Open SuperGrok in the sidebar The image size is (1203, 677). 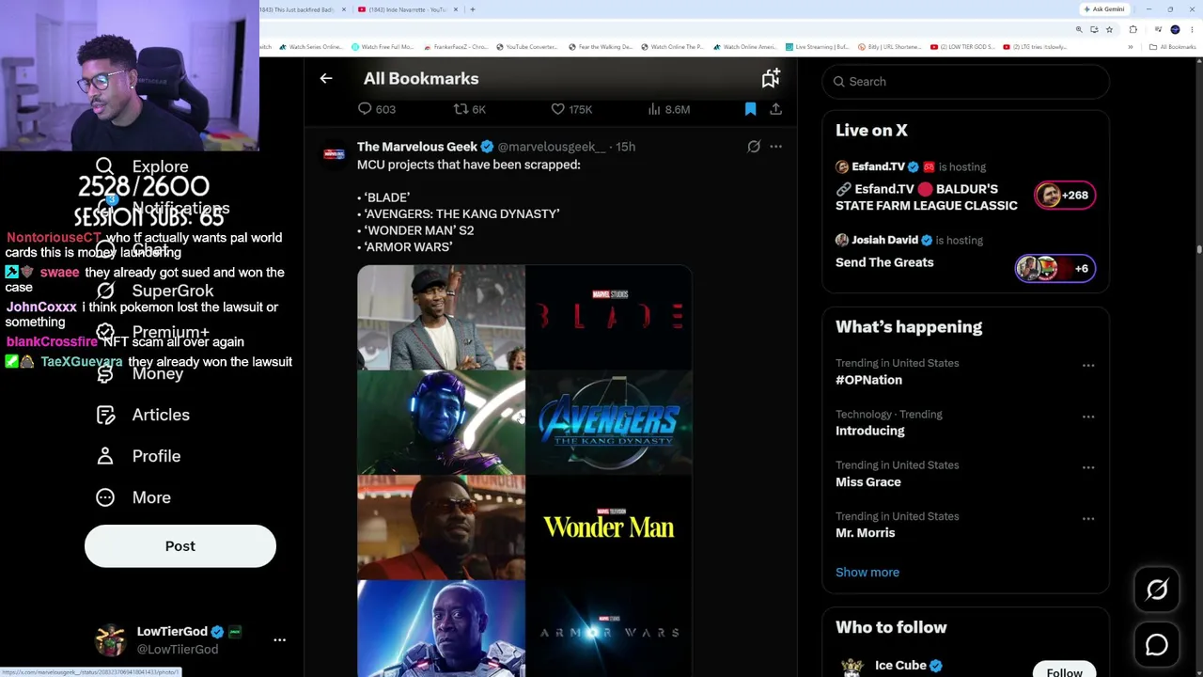pyautogui.click(x=155, y=291)
